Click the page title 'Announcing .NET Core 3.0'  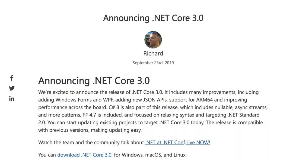click(x=153, y=18)
